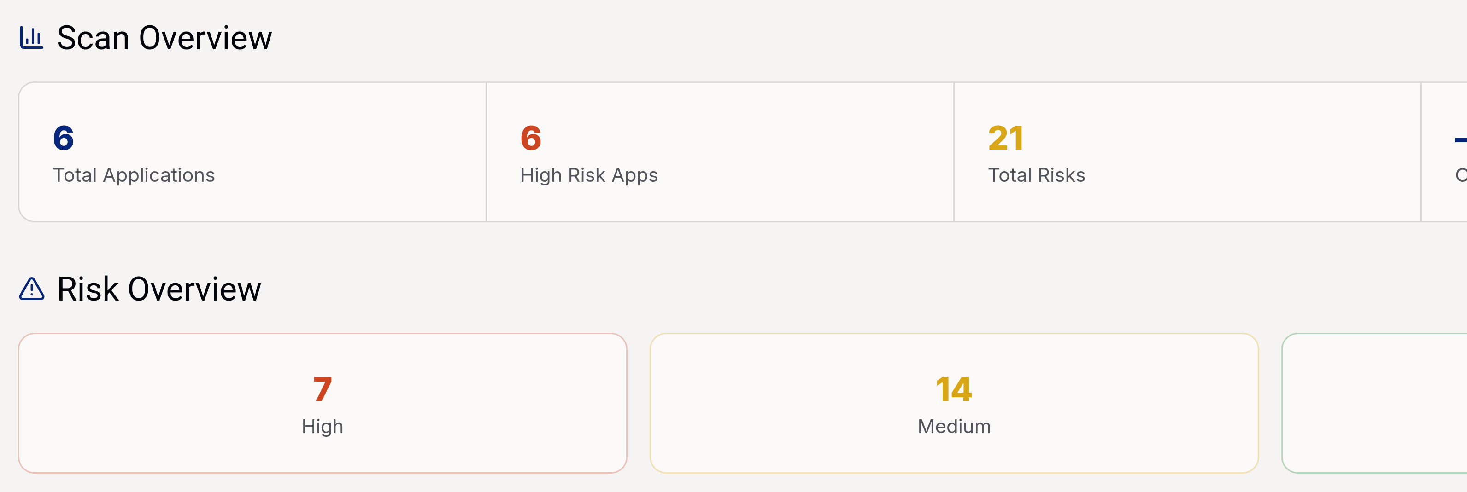The width and height of the screenshot is (1467, 492).
Task: Click the blue dash in the cut-off stat card
Action: click(x=1461, y=139)
